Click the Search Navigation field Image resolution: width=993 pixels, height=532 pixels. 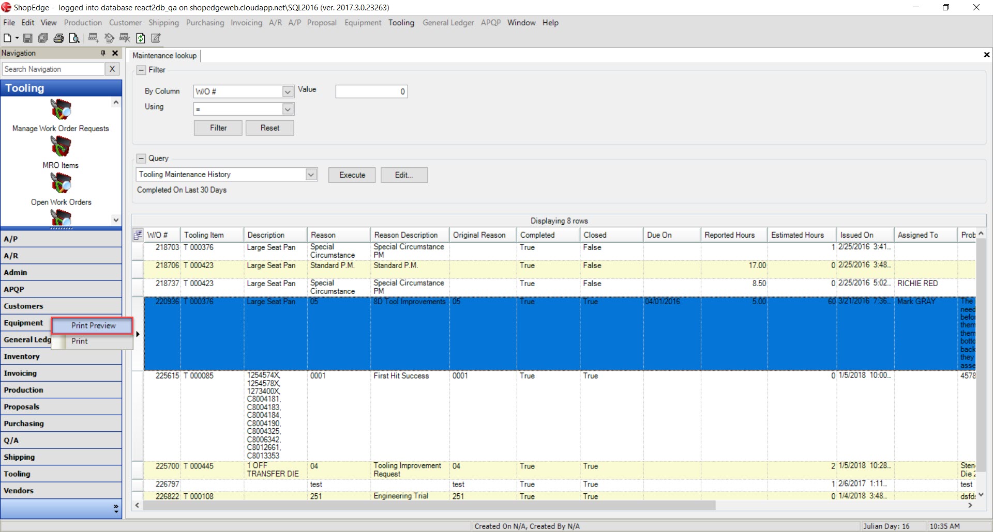click(53, 69)
